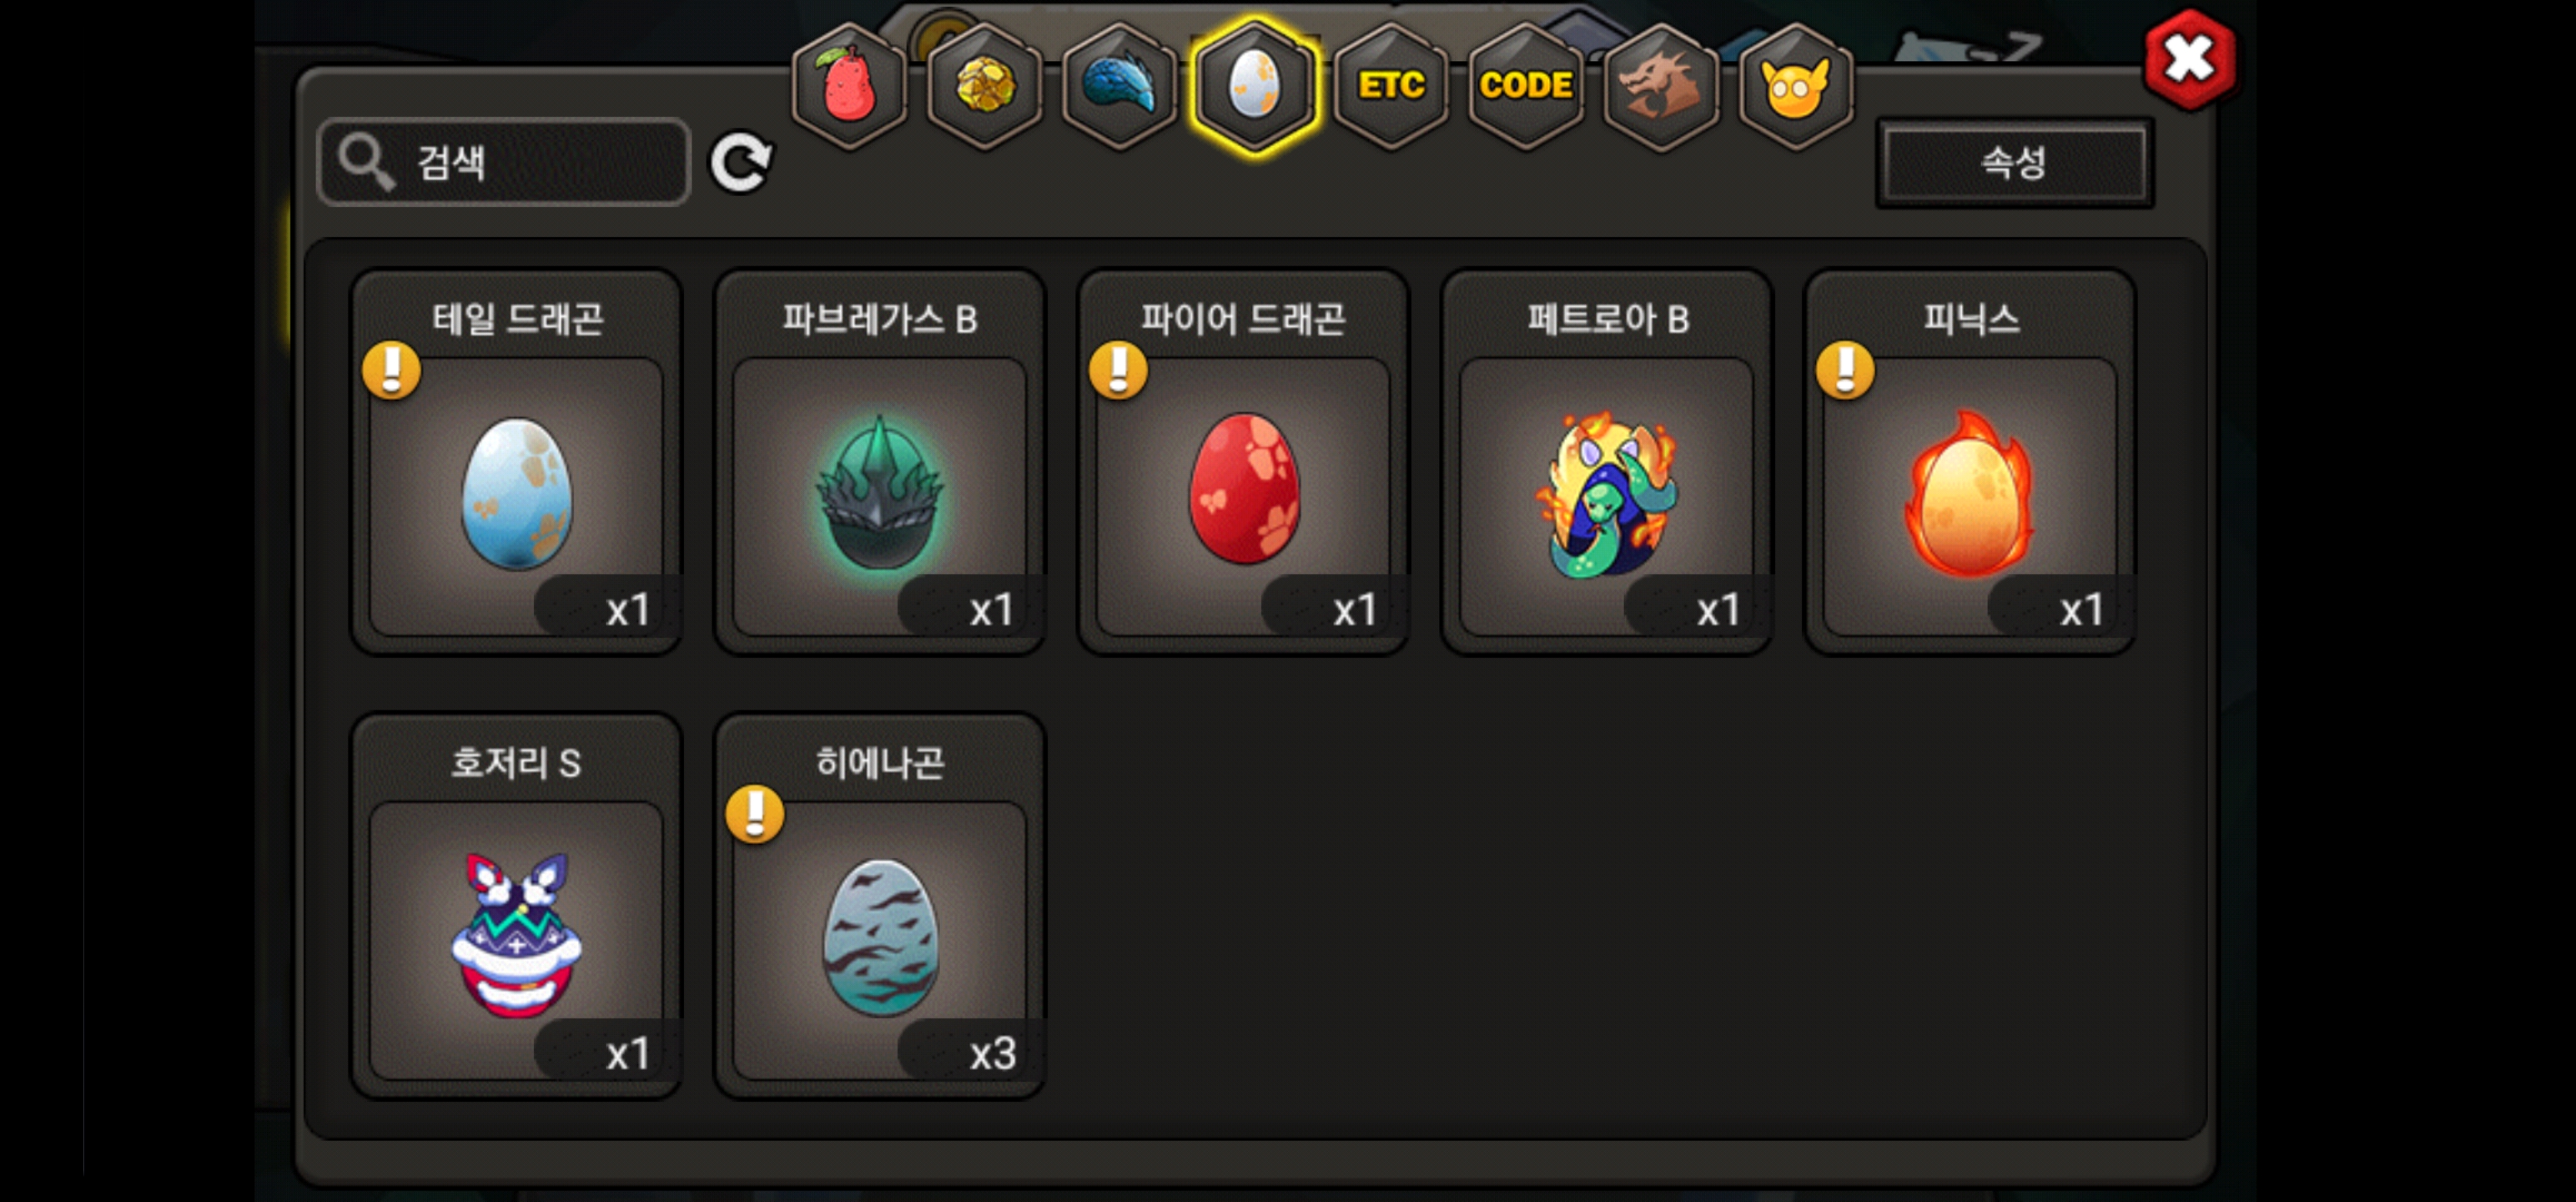This screenshot has height=1202, width=2576.
Task: Open the ETC items tab
Action: pos(1391,87)
